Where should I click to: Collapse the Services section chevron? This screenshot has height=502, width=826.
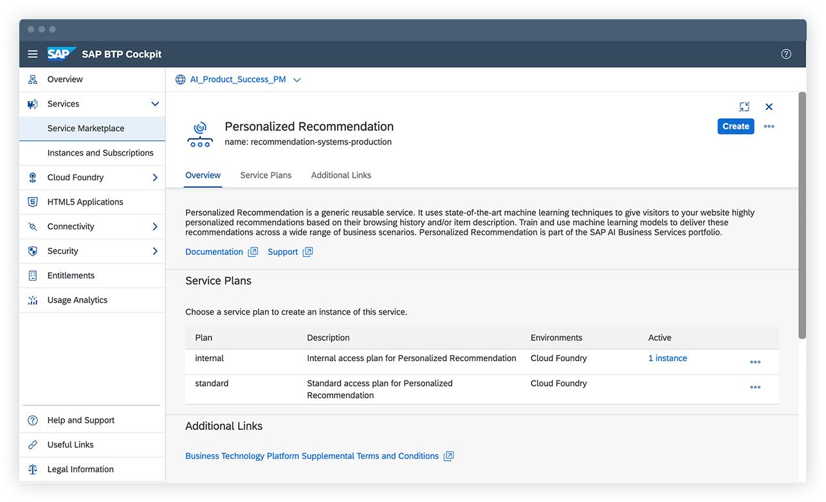point(154,104)
